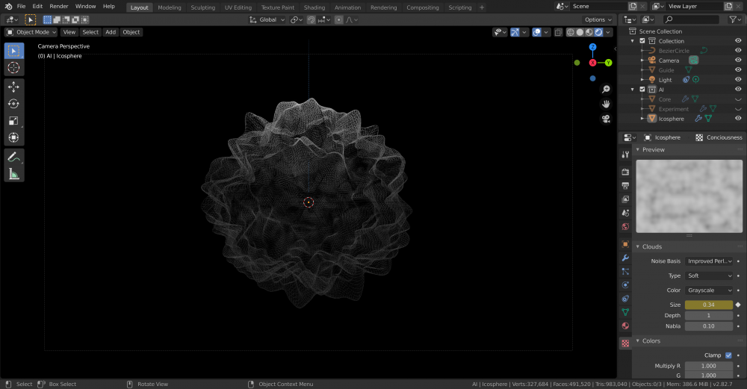The height and width of the screenshot is (389, 747).
Task: Toggle visibility of the Camera object
Action: click(x=738, y=60)
